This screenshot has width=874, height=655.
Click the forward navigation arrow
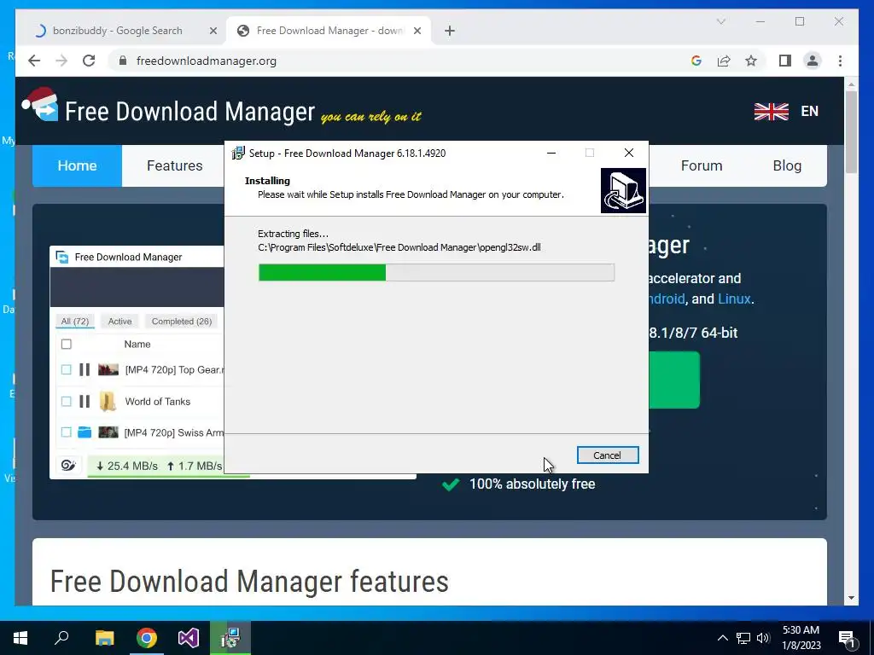(x=61, y=61)
